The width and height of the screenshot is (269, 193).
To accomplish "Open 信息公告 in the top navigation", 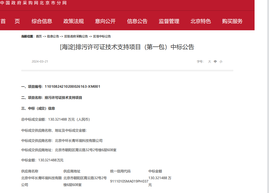I will coord(137,21).
